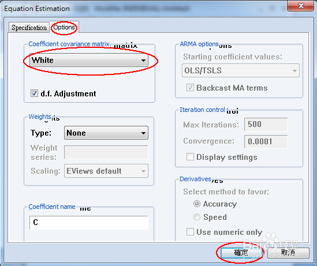Click the Weights group label
This screenshot has height=266, width=317.
point(40,117)
